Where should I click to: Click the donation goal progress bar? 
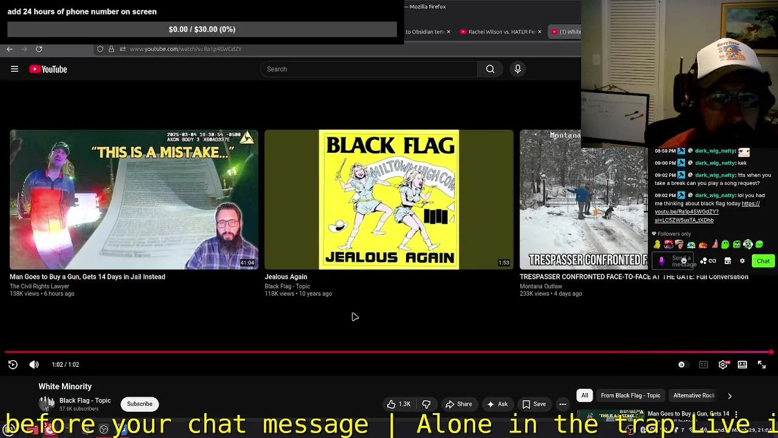202,29
